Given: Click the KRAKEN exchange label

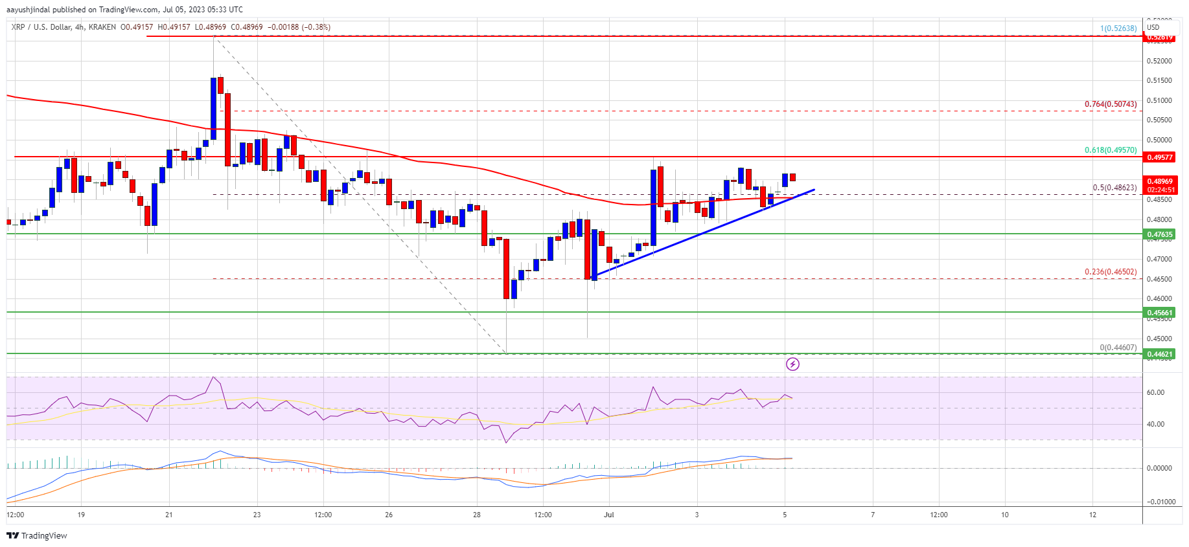Looking at the screenshot, I should (102, 27).
